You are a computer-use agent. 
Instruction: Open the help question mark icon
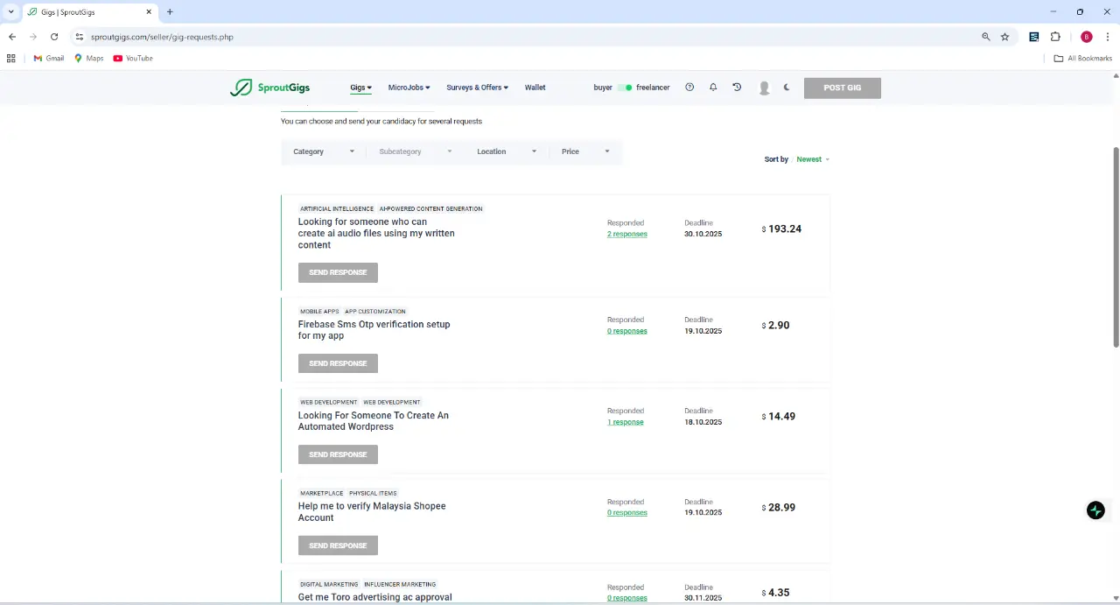(689, 88)
